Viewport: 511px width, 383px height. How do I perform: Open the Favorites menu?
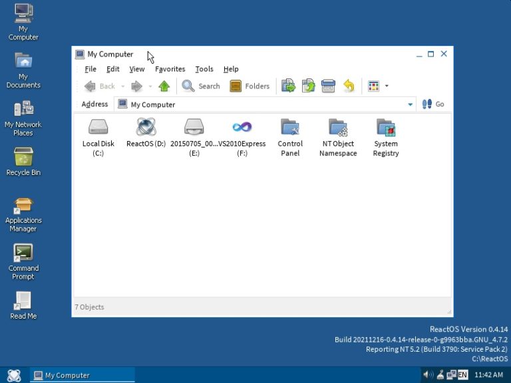(x=170, y=69)
